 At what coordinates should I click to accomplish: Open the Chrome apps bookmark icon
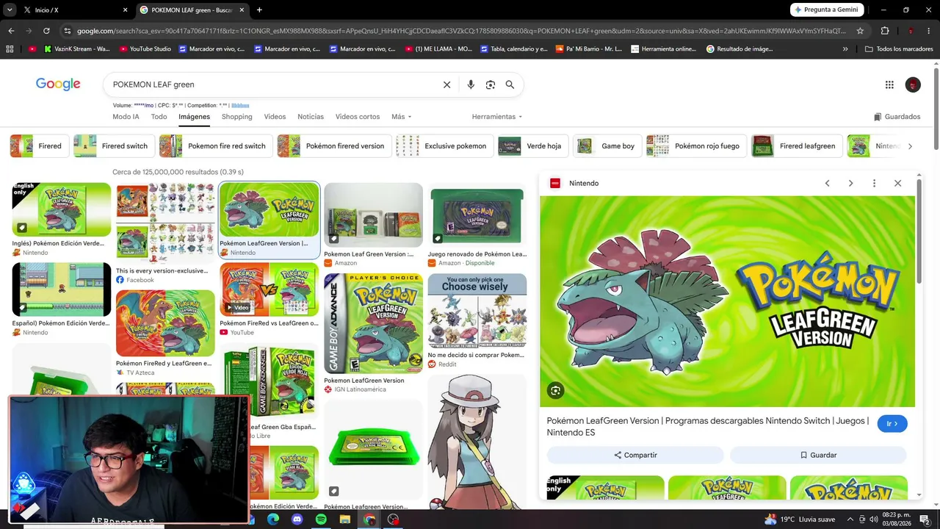point(10,49)
